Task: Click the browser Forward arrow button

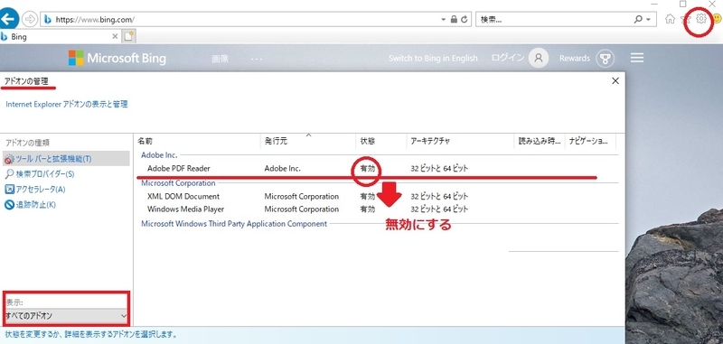Action: point(30,19)
